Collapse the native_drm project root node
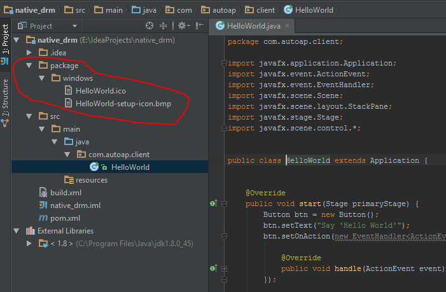This screenshot has width=446, height=292. pos(17,40)
